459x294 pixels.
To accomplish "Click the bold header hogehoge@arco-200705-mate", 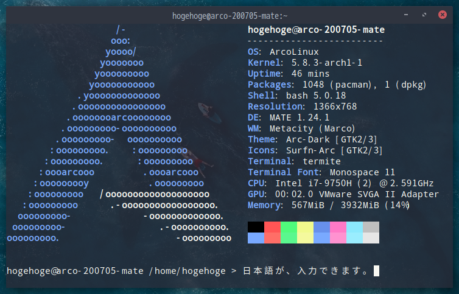I will (316, 30).
